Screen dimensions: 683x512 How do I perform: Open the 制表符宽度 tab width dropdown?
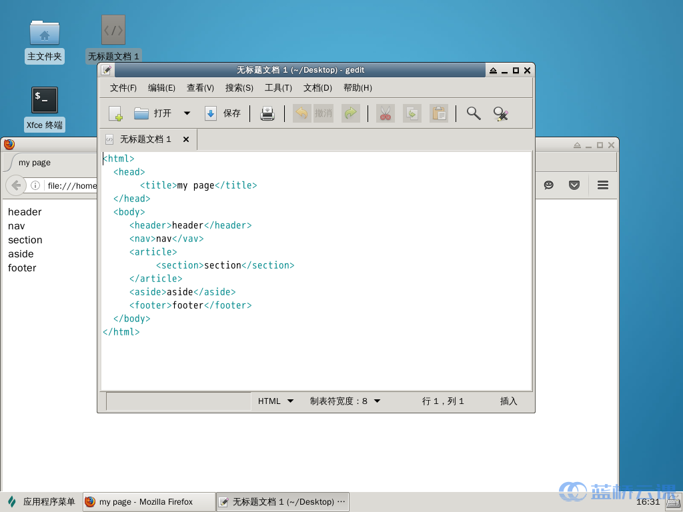click(345, 401)
